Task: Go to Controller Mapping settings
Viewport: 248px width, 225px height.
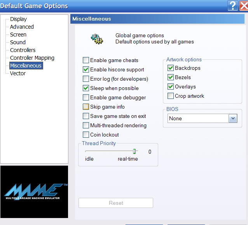Action: point(32,58)
